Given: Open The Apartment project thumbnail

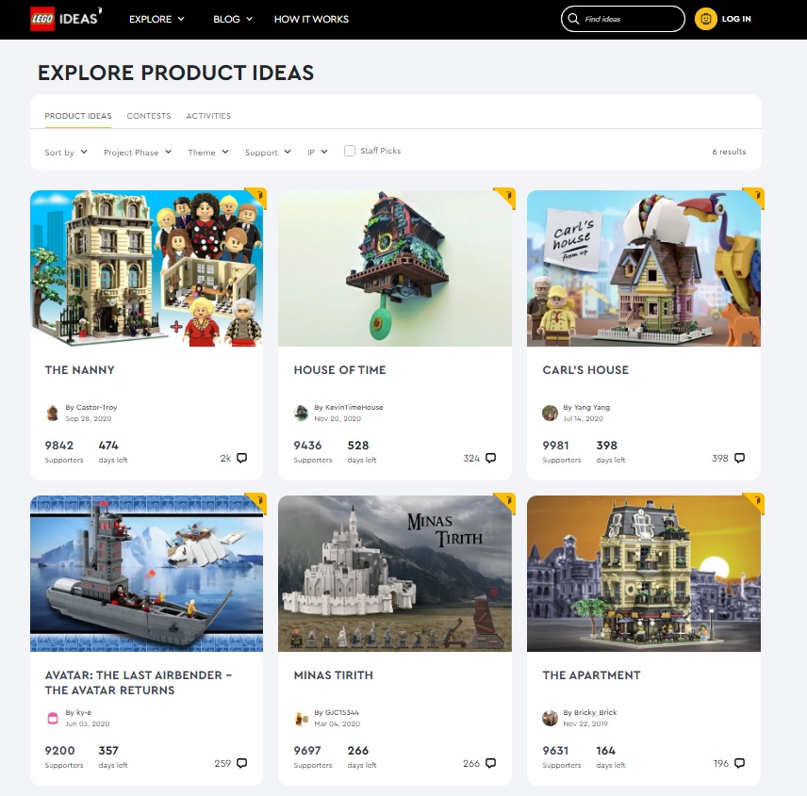Looking at the screenshot, I should [644, 574].
